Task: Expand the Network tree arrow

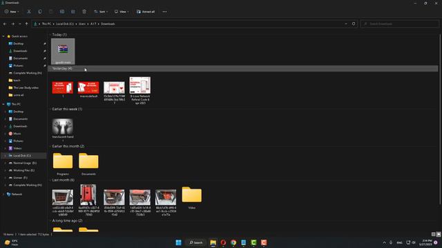Action: pyautogui.click(x=3, y=194)
